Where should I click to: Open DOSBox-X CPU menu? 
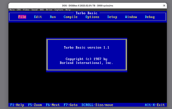tap(19, 10)
